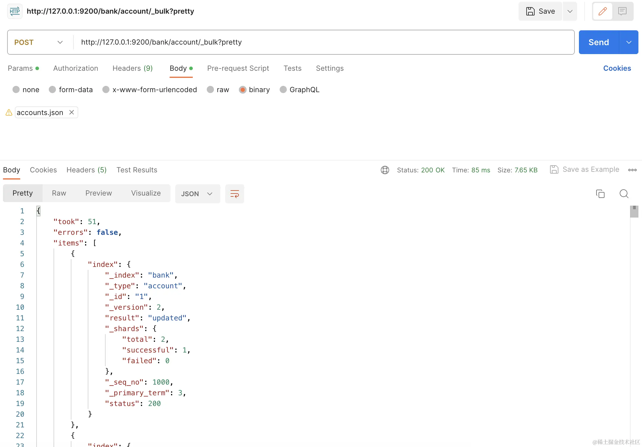
Task: Open the three-dot response options
Action: click(632, 170)
